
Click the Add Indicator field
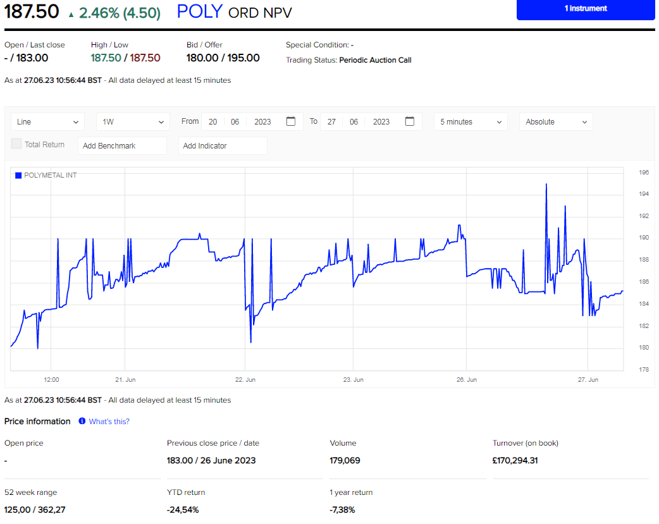coord(223,146)
